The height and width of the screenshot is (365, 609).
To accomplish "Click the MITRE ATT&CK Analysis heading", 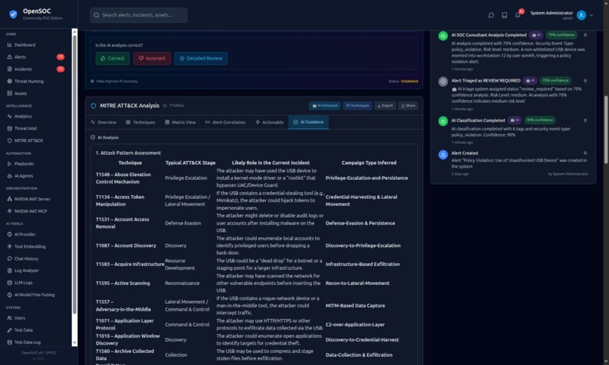I will [129, 106].
